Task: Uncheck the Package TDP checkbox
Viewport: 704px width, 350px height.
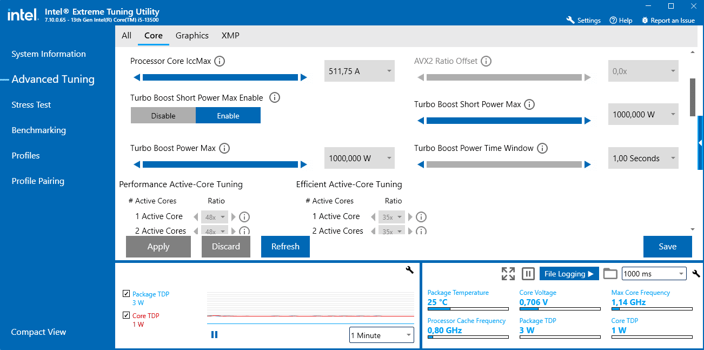Action: coord(126,294)
